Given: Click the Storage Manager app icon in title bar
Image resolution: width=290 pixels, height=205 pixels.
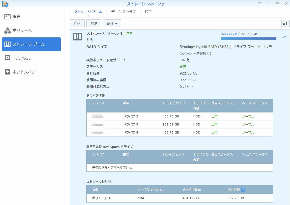Looking at the screenshot, I should pos(5,4).
